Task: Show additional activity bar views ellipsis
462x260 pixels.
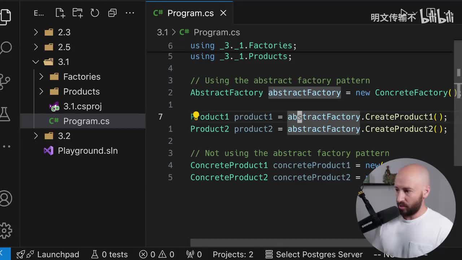Action: tap(6, 146)
